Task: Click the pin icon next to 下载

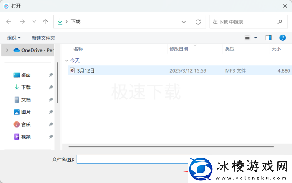Action: click(50, 87)
